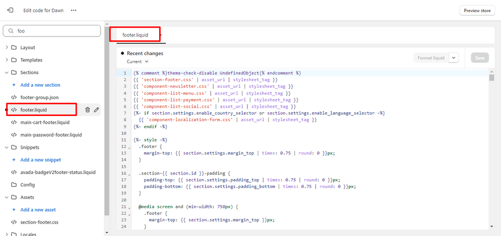Fold code at line 12 arrow

(x=129, y=147)
